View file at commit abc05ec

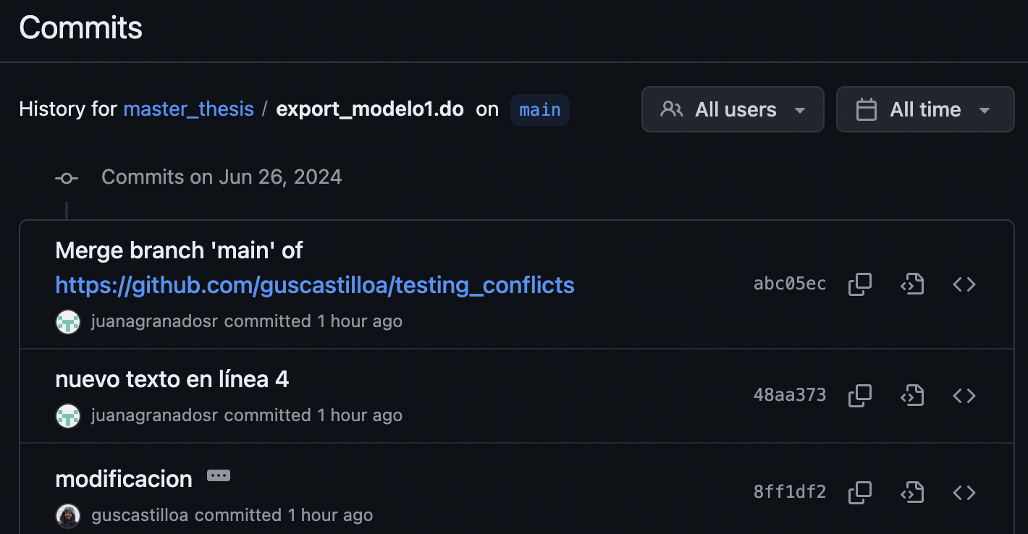coord(912,284)
